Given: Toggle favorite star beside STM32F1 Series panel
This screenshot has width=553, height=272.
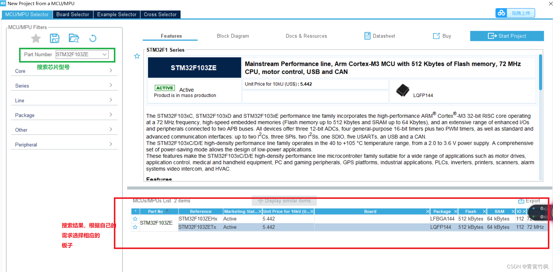Looking at the screenshot, I should (137, 56).
